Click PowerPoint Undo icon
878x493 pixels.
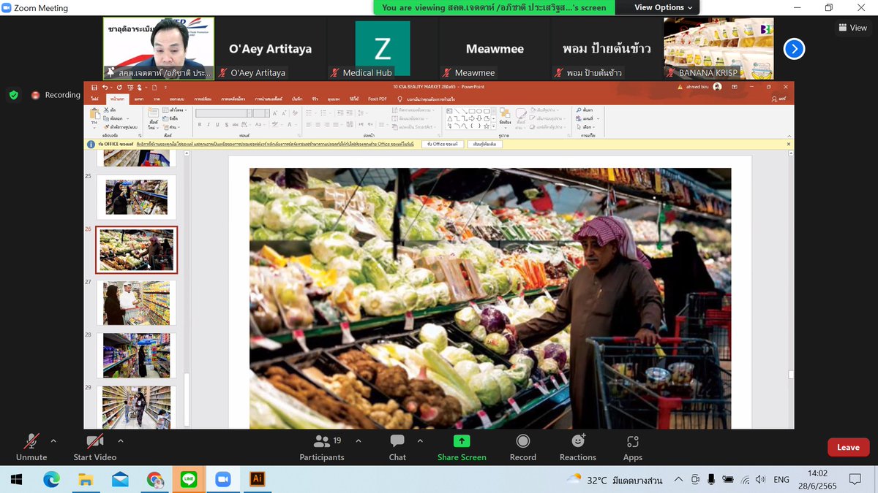[105, 87]
